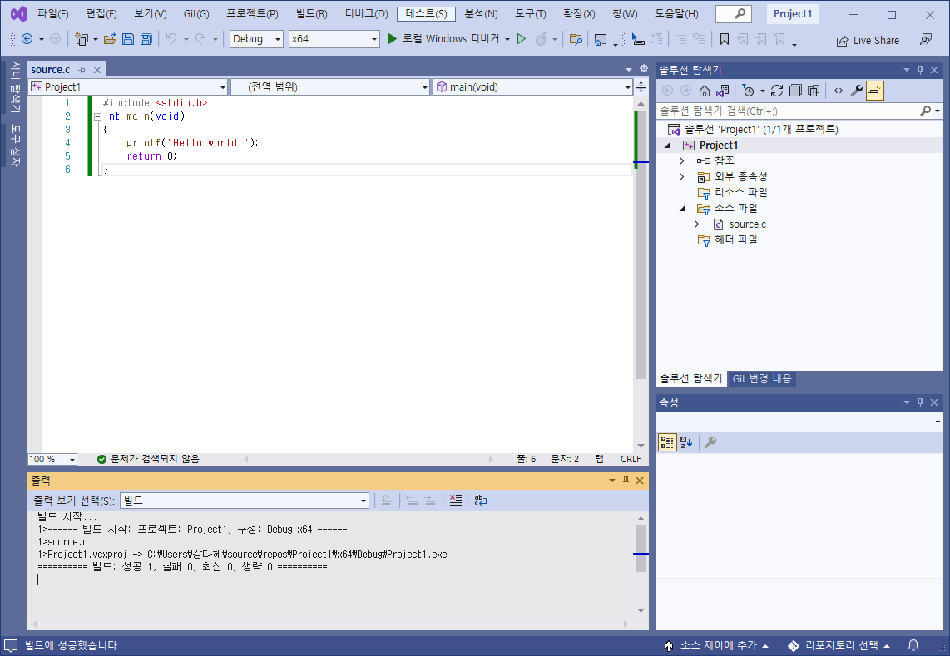The image size is (950, 656).
Task: Expand the 참조 node in Solution Explorer
Action: (681, 161)
